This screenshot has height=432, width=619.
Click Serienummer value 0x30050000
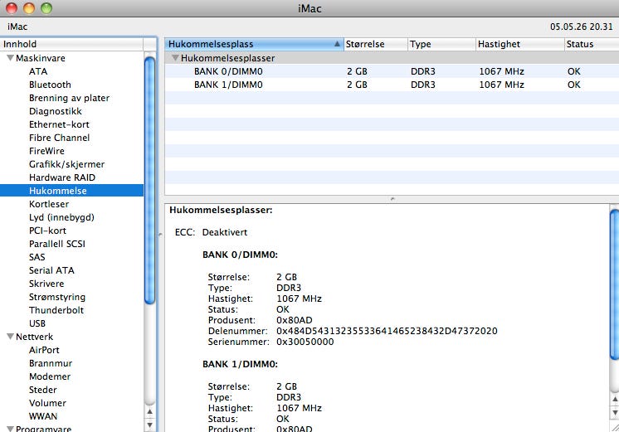point(305,342)
